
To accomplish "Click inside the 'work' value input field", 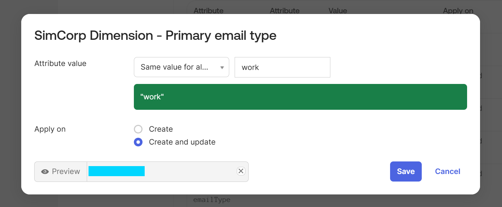I will [x=282, y=67].
